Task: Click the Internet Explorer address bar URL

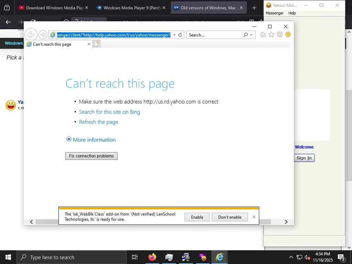Action: (113, 35)
